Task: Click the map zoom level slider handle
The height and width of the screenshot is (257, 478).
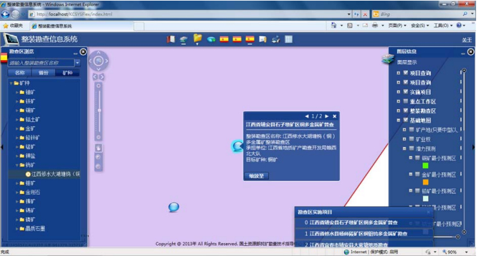Action: click(x=99, y=110)
